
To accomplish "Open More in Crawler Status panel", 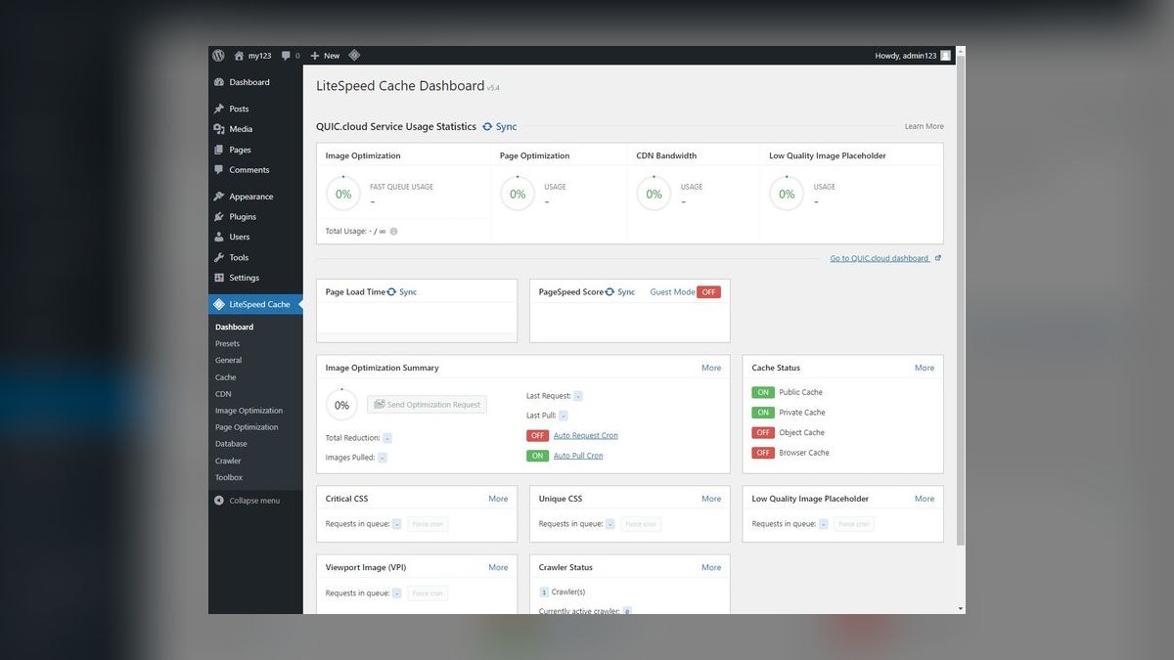I will pyautogui.click(x=711, y=567).
